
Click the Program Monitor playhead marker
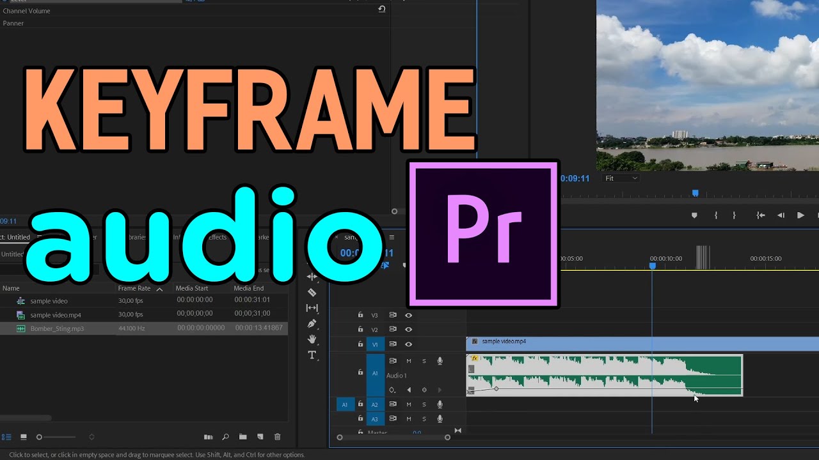696,193
